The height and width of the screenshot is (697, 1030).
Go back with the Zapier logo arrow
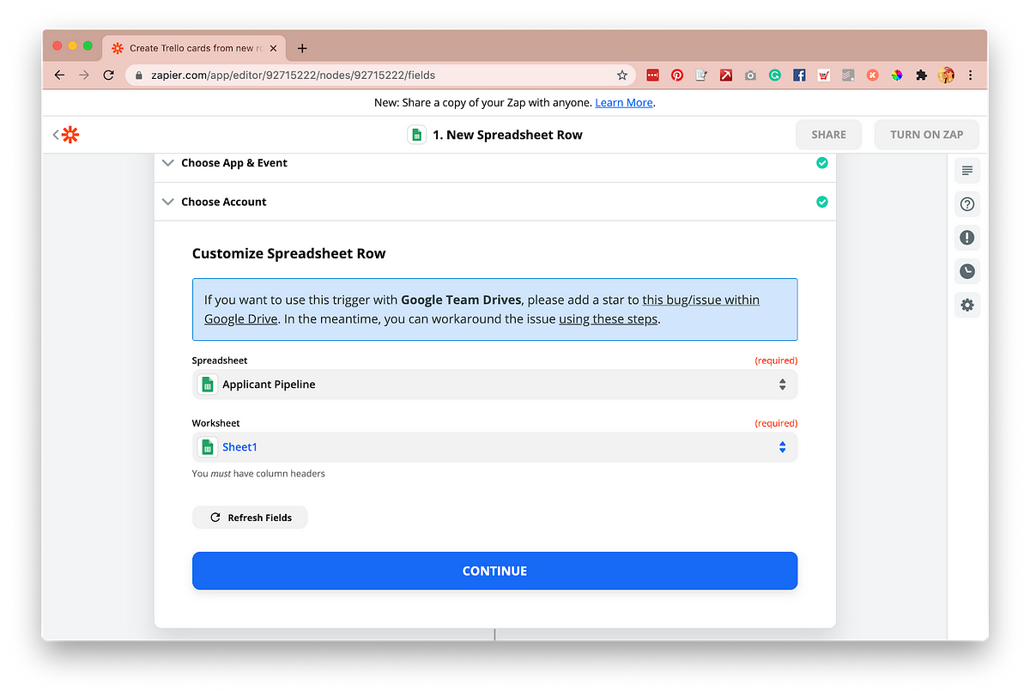(66, 135)
